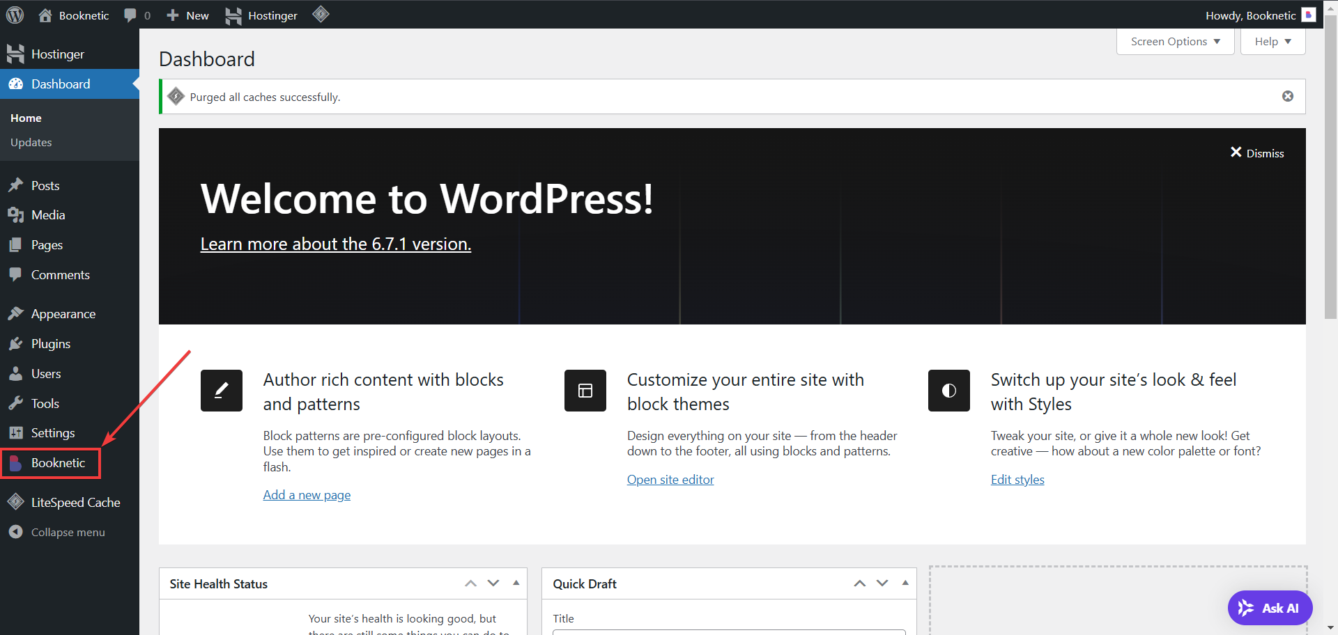Toggle the Site Health Status panel
This screenshot has width=1338, height=635.
coord(516,583)
